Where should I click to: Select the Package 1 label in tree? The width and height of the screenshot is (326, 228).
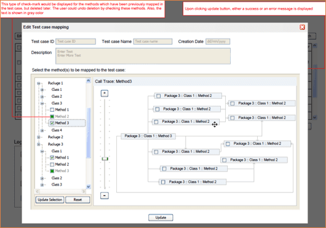pos(55,83)
